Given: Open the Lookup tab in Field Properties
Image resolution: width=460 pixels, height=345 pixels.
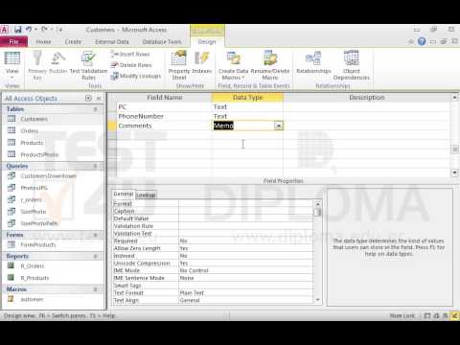Looking at the screenshot, I should (x=146, y=195).
